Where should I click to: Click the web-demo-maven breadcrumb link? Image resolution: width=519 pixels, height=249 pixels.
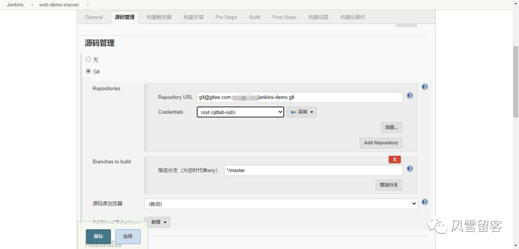point(59,5)
